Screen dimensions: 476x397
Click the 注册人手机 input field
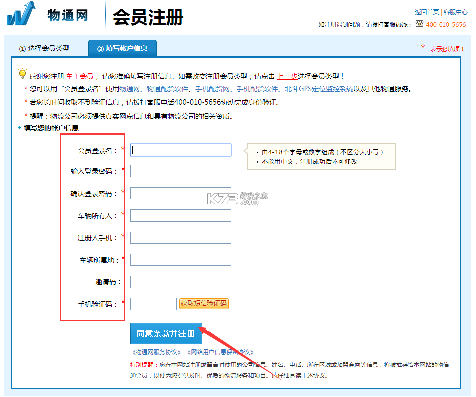(181, 237)
